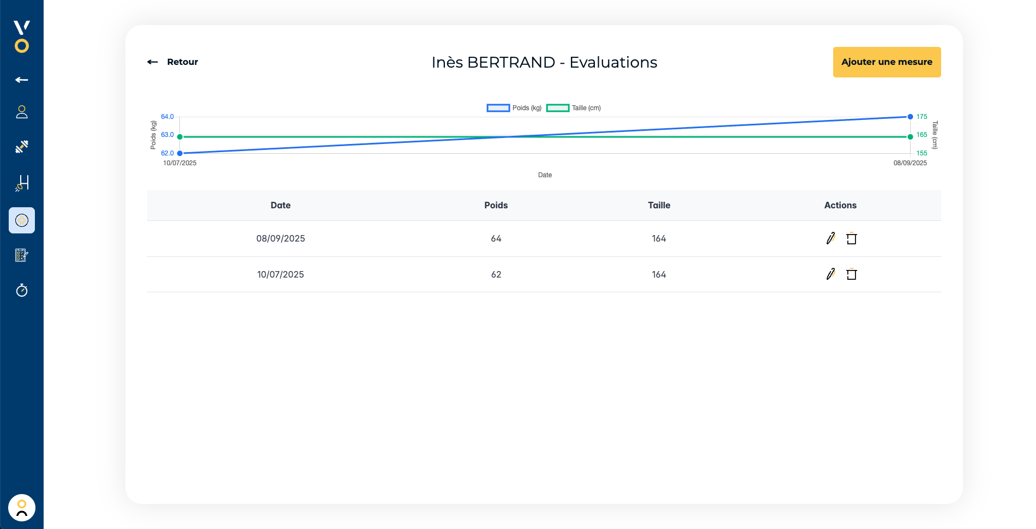Open the stopwatch timer sidebar icon

click(22, 290)
